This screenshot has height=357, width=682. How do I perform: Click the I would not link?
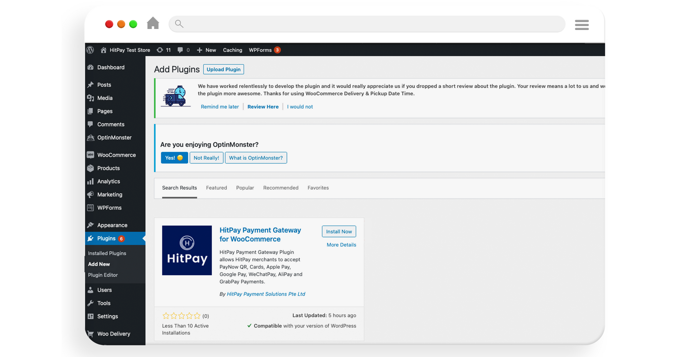pyautogui.click(x=300, y=106)
